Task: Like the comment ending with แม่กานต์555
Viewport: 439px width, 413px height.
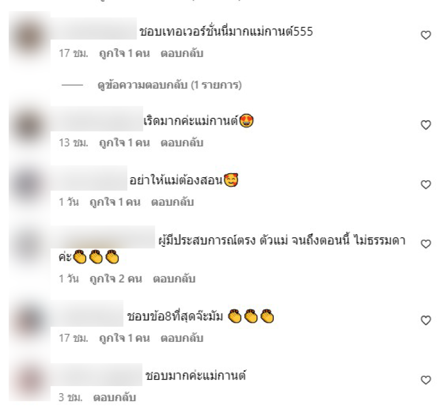Action: (426, 35)
